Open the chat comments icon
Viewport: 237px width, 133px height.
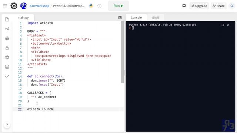184,6
